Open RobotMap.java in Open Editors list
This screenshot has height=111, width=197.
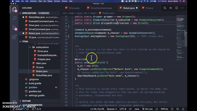coord(39,17)
